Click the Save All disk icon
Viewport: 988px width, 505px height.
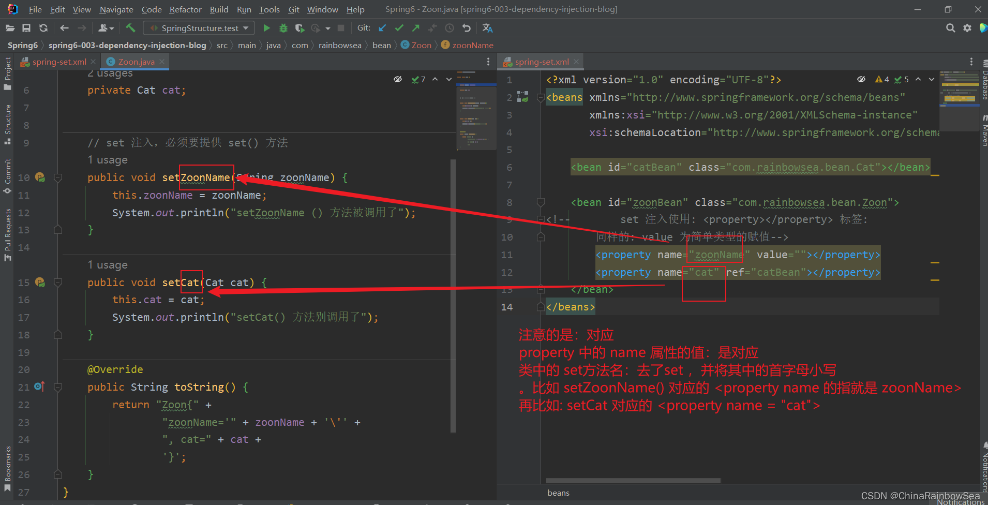coord(26,28)
